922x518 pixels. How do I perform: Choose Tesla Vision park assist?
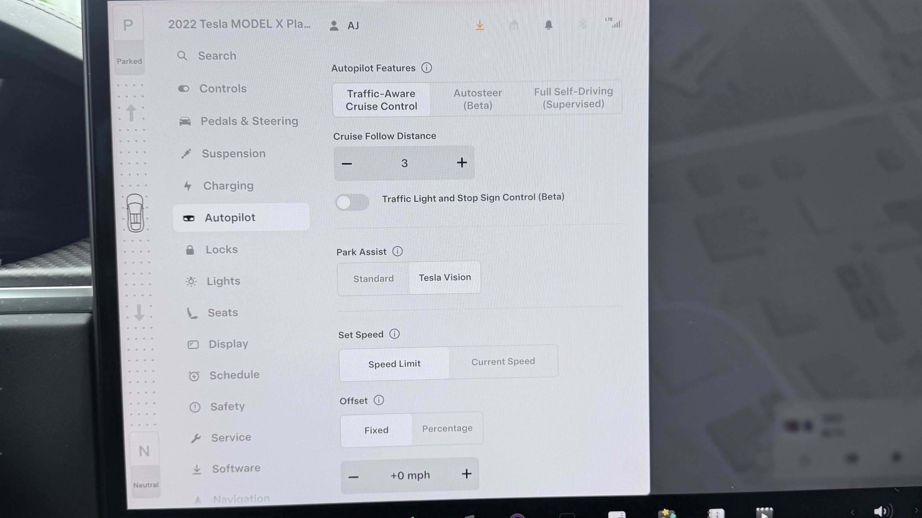pos(444,277)
